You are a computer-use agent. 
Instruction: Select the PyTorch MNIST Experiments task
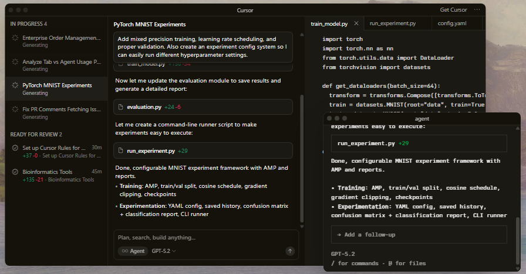point(56,88)
